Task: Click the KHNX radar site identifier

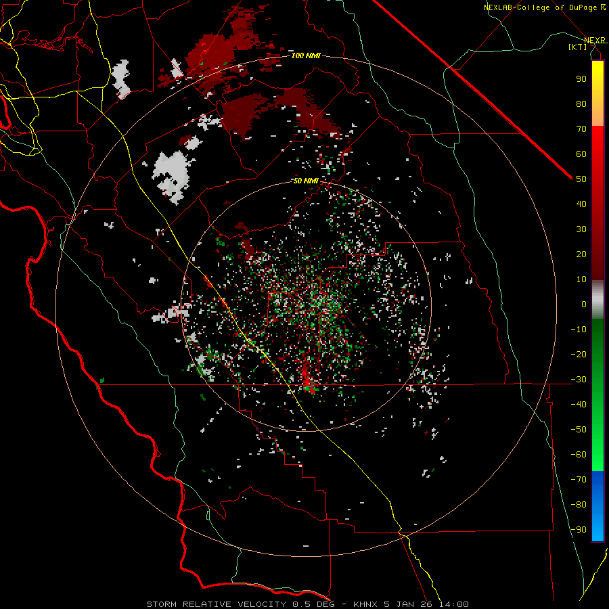Action: coord(366,604)
